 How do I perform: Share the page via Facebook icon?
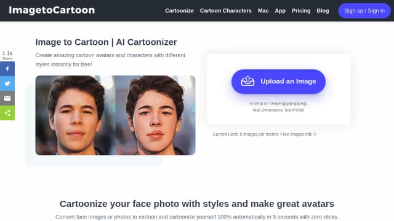click(7, 69)
